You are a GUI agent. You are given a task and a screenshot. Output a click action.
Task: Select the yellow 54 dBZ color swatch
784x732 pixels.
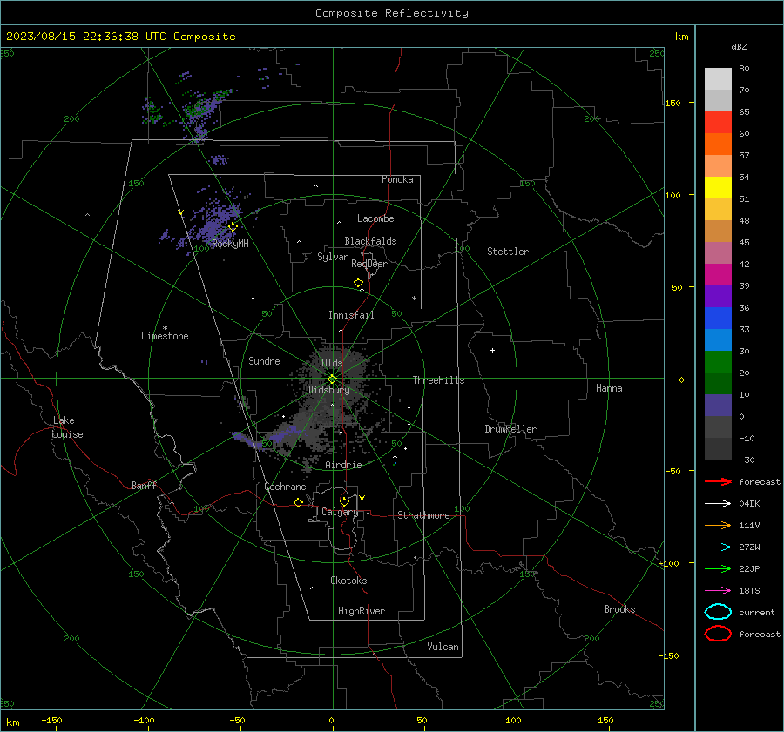pos(718,188)
